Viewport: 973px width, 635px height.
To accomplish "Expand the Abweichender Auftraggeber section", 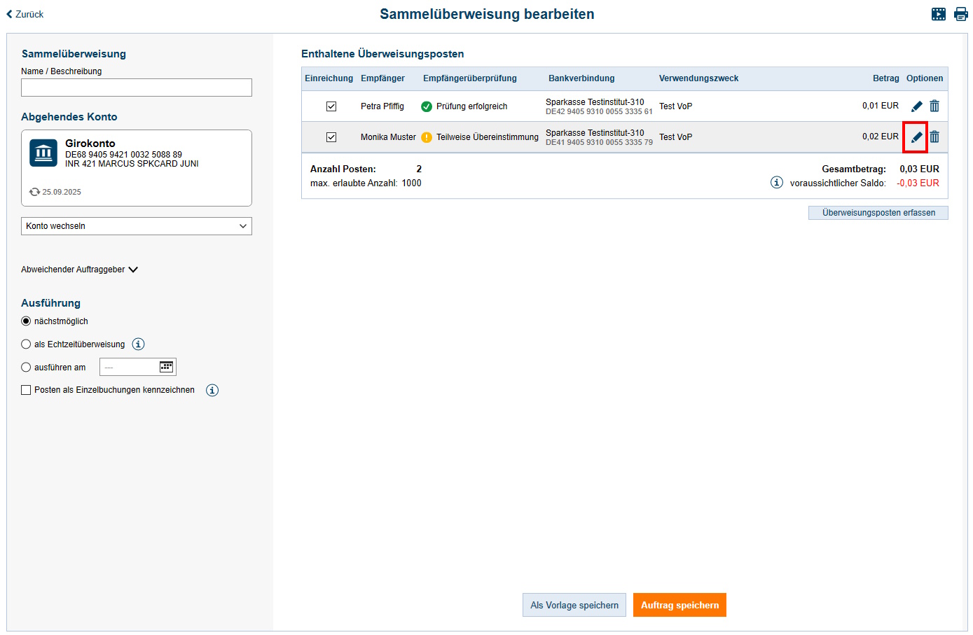I will 79,270.
